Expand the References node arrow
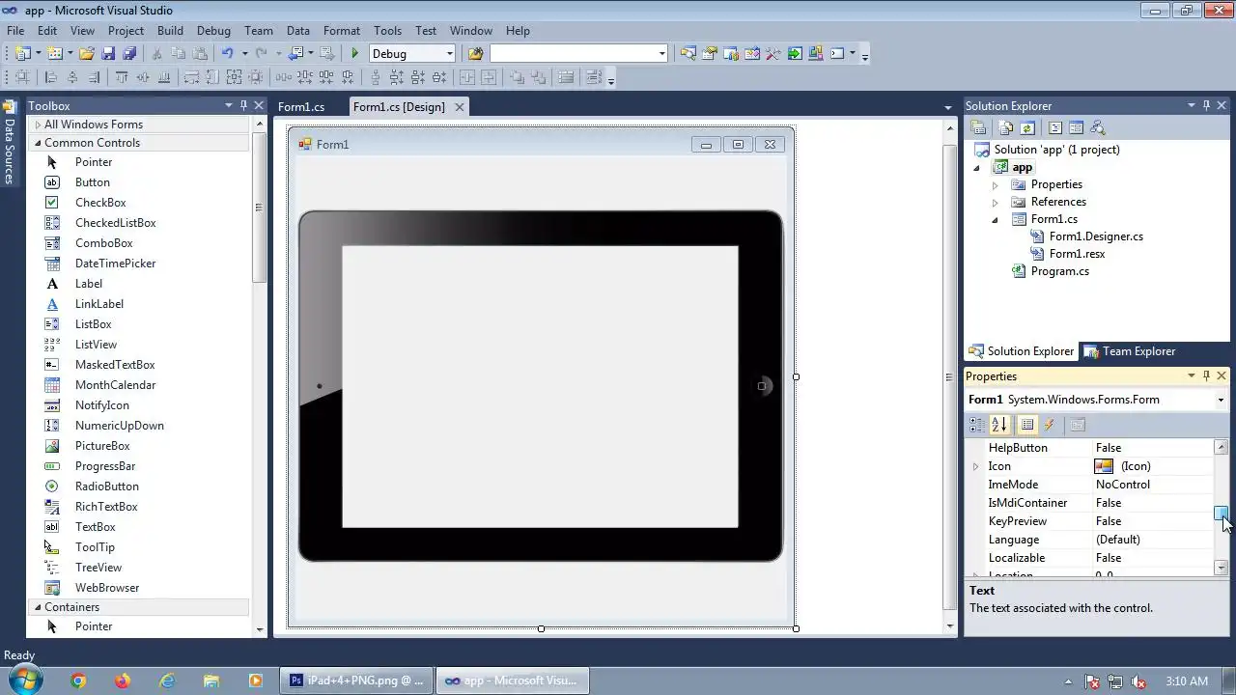The height and width of the screenshot is (695, 1236). [x=995, y=202]
